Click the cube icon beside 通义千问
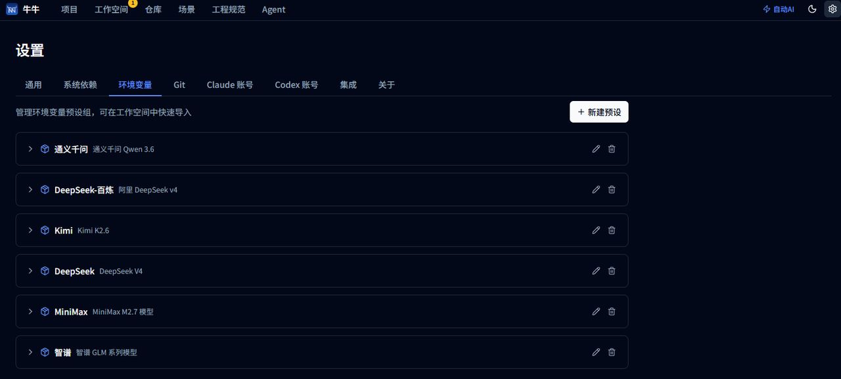The width and height of the screenshot is (841, 379). click(x=45, y=149)
